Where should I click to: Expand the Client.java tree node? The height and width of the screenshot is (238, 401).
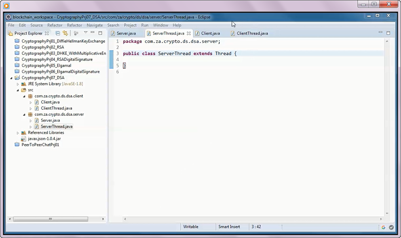click(30, 102)
